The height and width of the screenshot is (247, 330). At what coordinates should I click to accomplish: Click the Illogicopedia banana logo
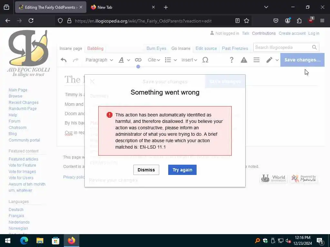tap(28, 53)
